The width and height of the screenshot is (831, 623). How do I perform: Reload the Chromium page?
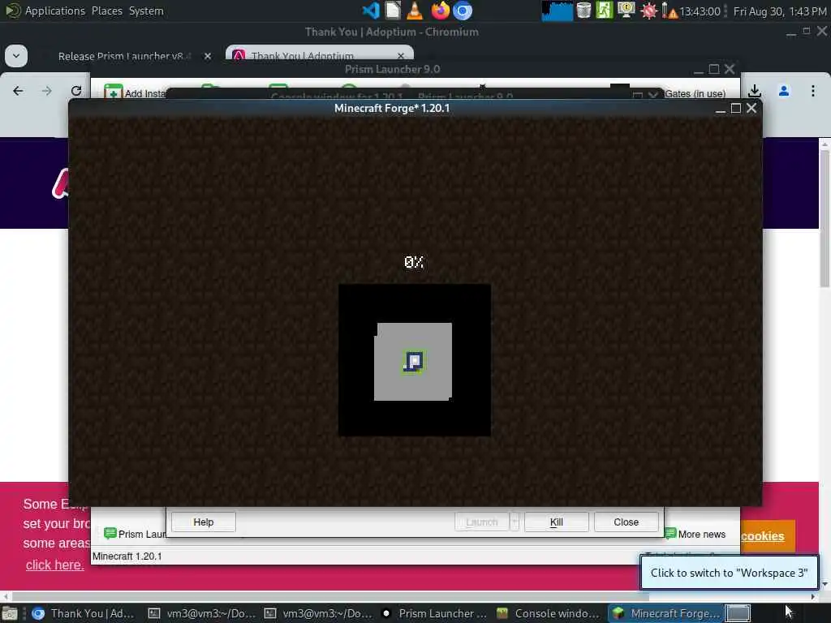click(76, 91)
